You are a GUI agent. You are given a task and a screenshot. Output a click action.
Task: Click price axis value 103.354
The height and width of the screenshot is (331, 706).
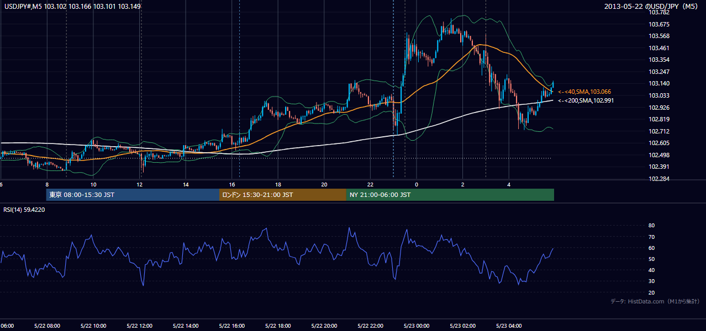click(x=659, y=60)
